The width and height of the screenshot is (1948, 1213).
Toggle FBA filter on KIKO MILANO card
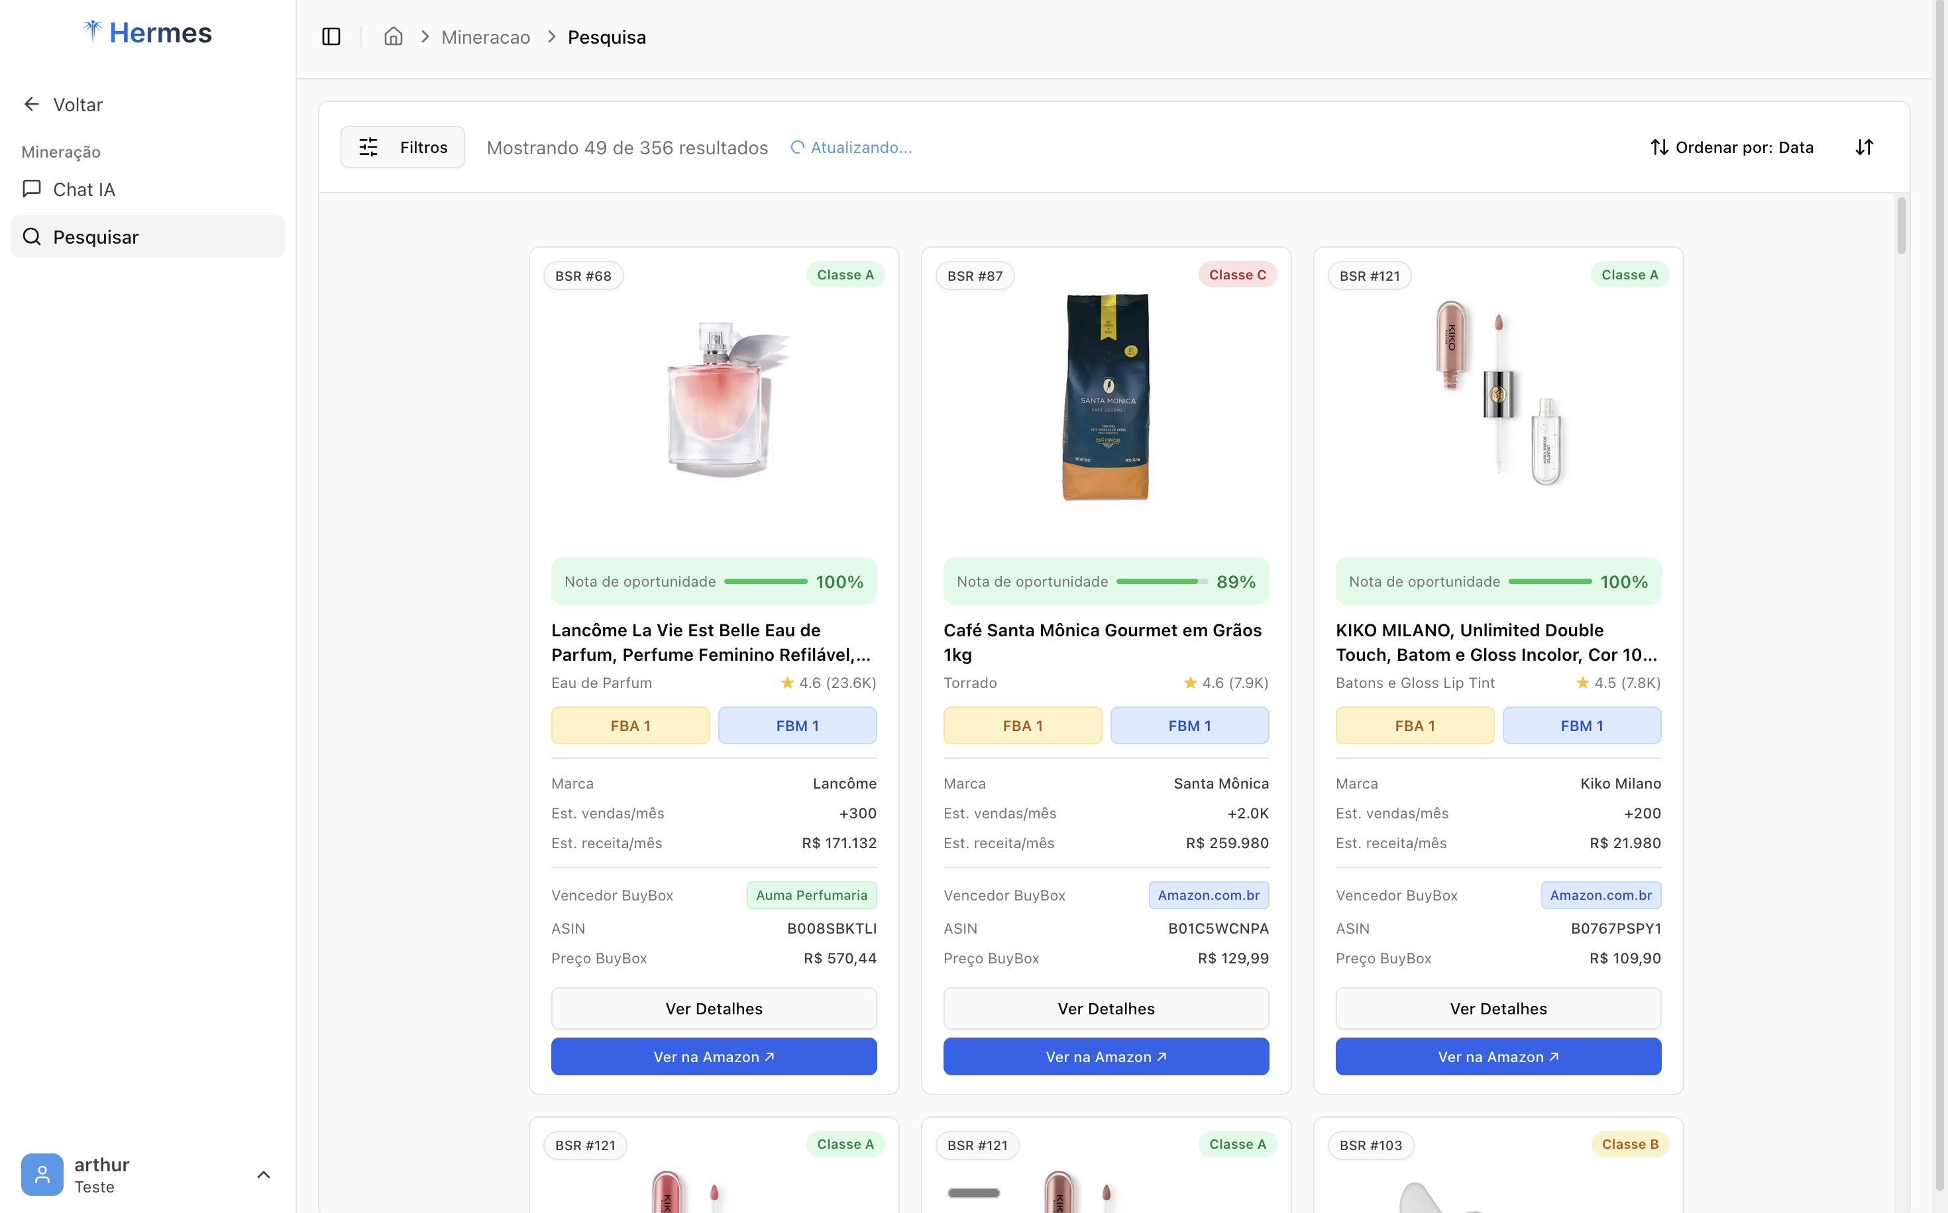coord(1414,724)
